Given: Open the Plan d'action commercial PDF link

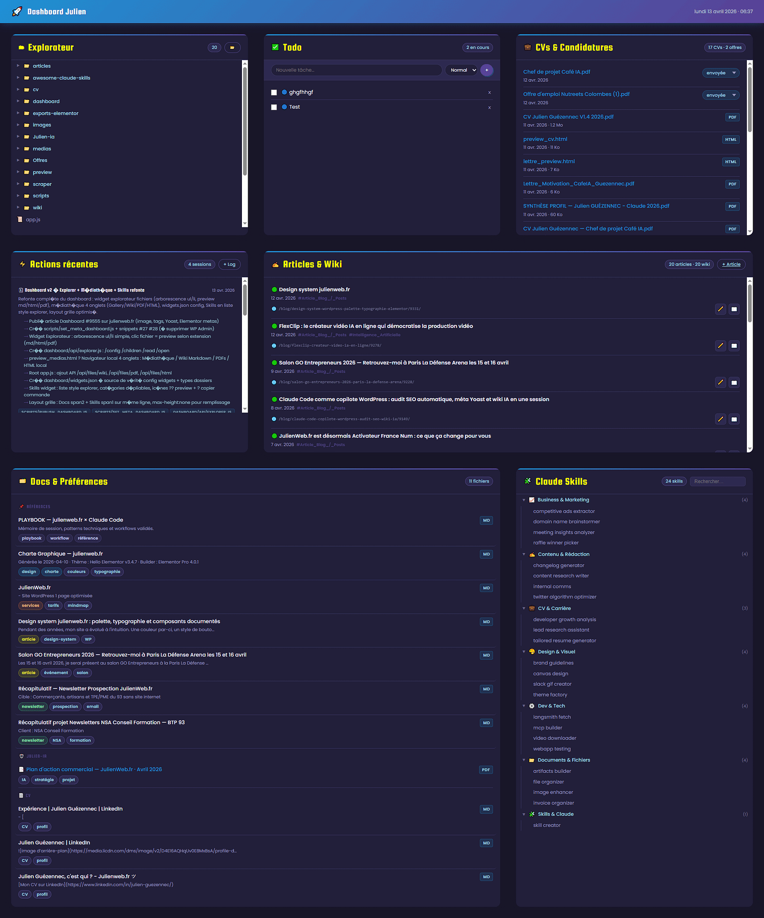Looking at the screenshot, I should tap(94, 769).
